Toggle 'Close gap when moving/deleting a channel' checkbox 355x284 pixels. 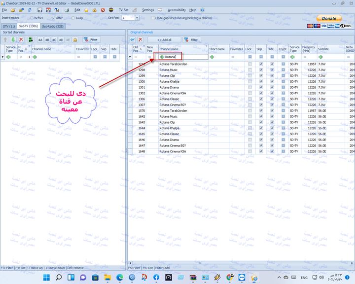coord(153,18)
